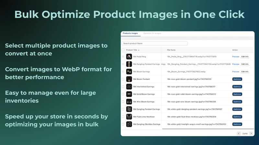Preview the 18k Bloom Earrings image
259x145 pixels.
point(236,72)
